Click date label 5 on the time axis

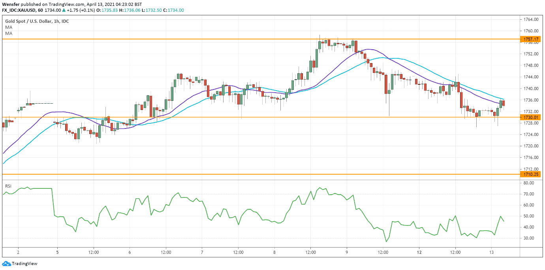(x=57, y=252)
